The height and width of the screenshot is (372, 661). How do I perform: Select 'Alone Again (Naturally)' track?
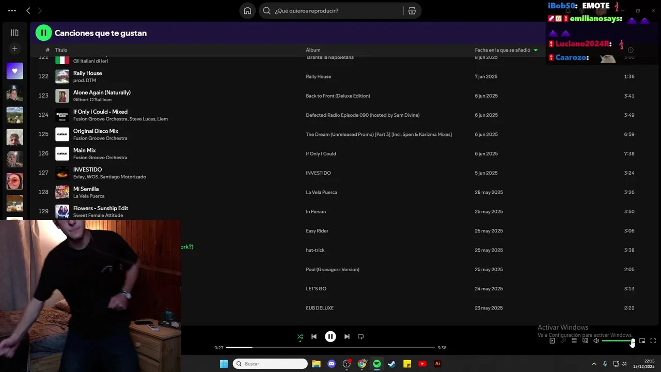(x=102, y=92)
